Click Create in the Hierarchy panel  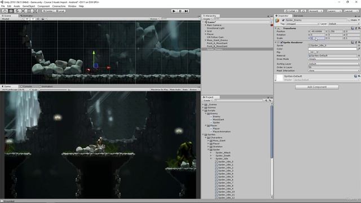[207, 19]
